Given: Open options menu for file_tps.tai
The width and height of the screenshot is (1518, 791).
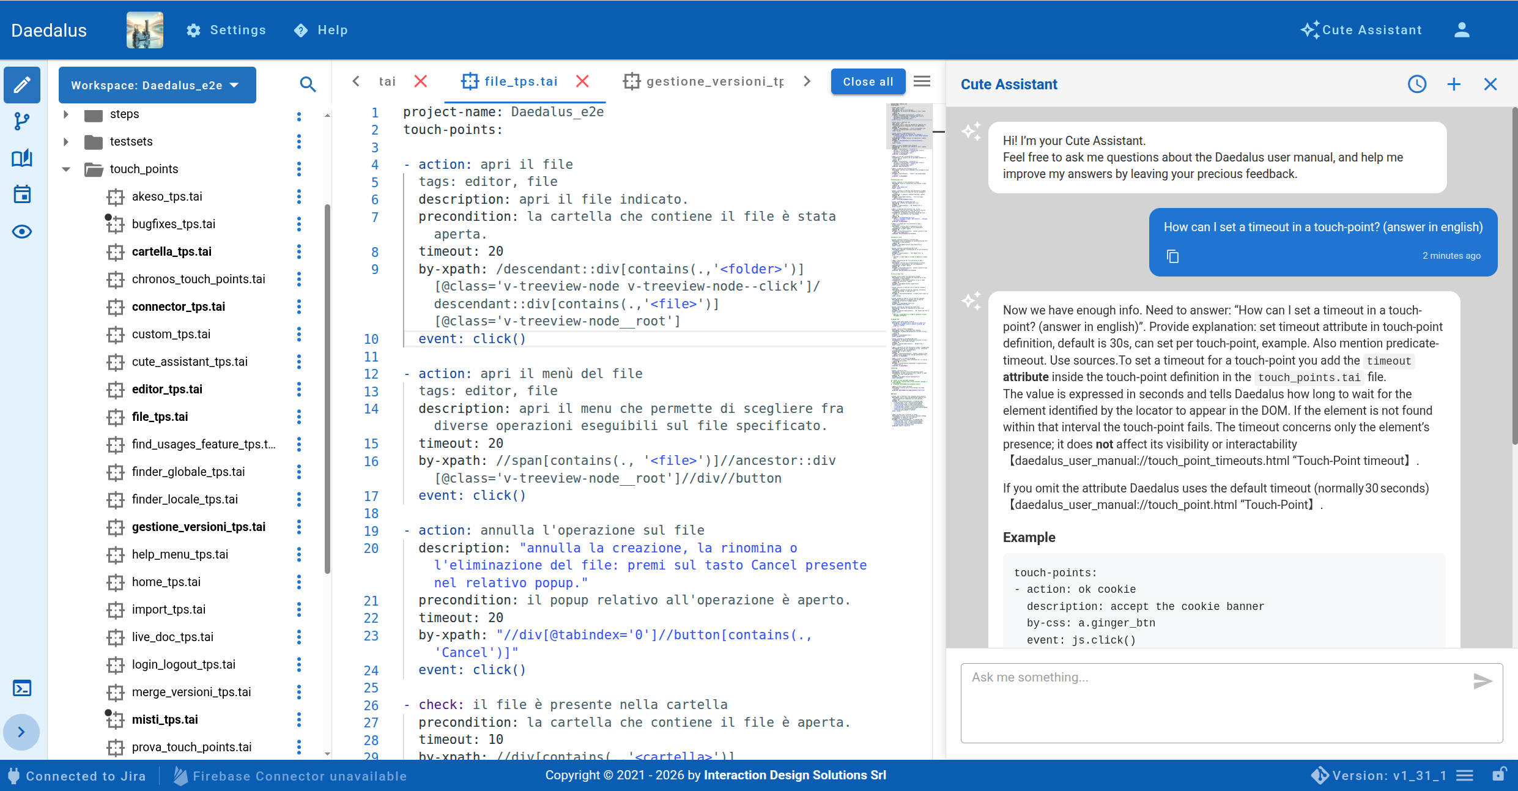Looking at the screenshot, I should click(x=299, y=417).
